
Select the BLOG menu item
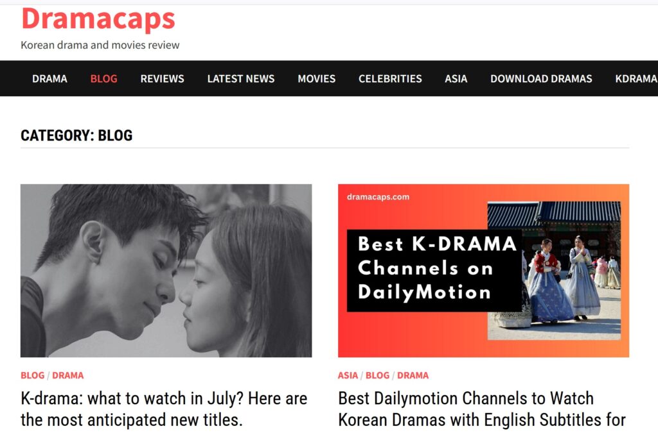pyautogui.click(x=103, y=79)
